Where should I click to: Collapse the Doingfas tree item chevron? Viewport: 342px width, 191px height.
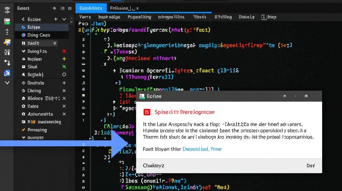point(23,51)
